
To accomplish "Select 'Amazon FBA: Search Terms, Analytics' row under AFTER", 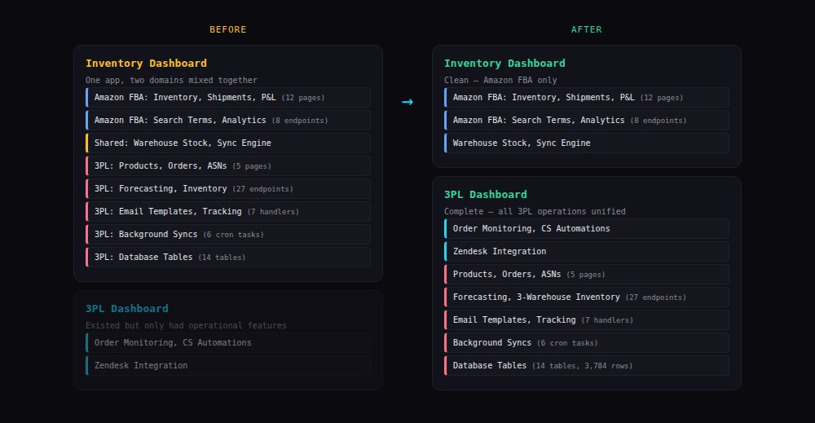I will pyautogui.click(x=587, y=120).
